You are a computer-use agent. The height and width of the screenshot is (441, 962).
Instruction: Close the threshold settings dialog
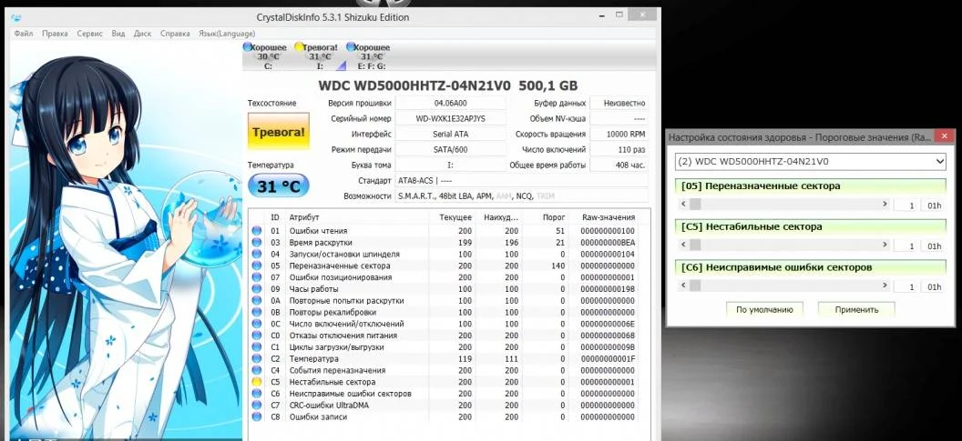pos(944,136)
